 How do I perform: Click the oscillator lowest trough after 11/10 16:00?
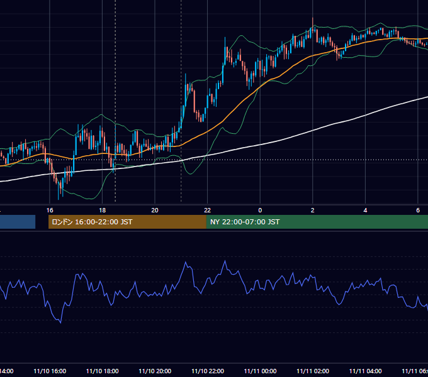point(60,322)
